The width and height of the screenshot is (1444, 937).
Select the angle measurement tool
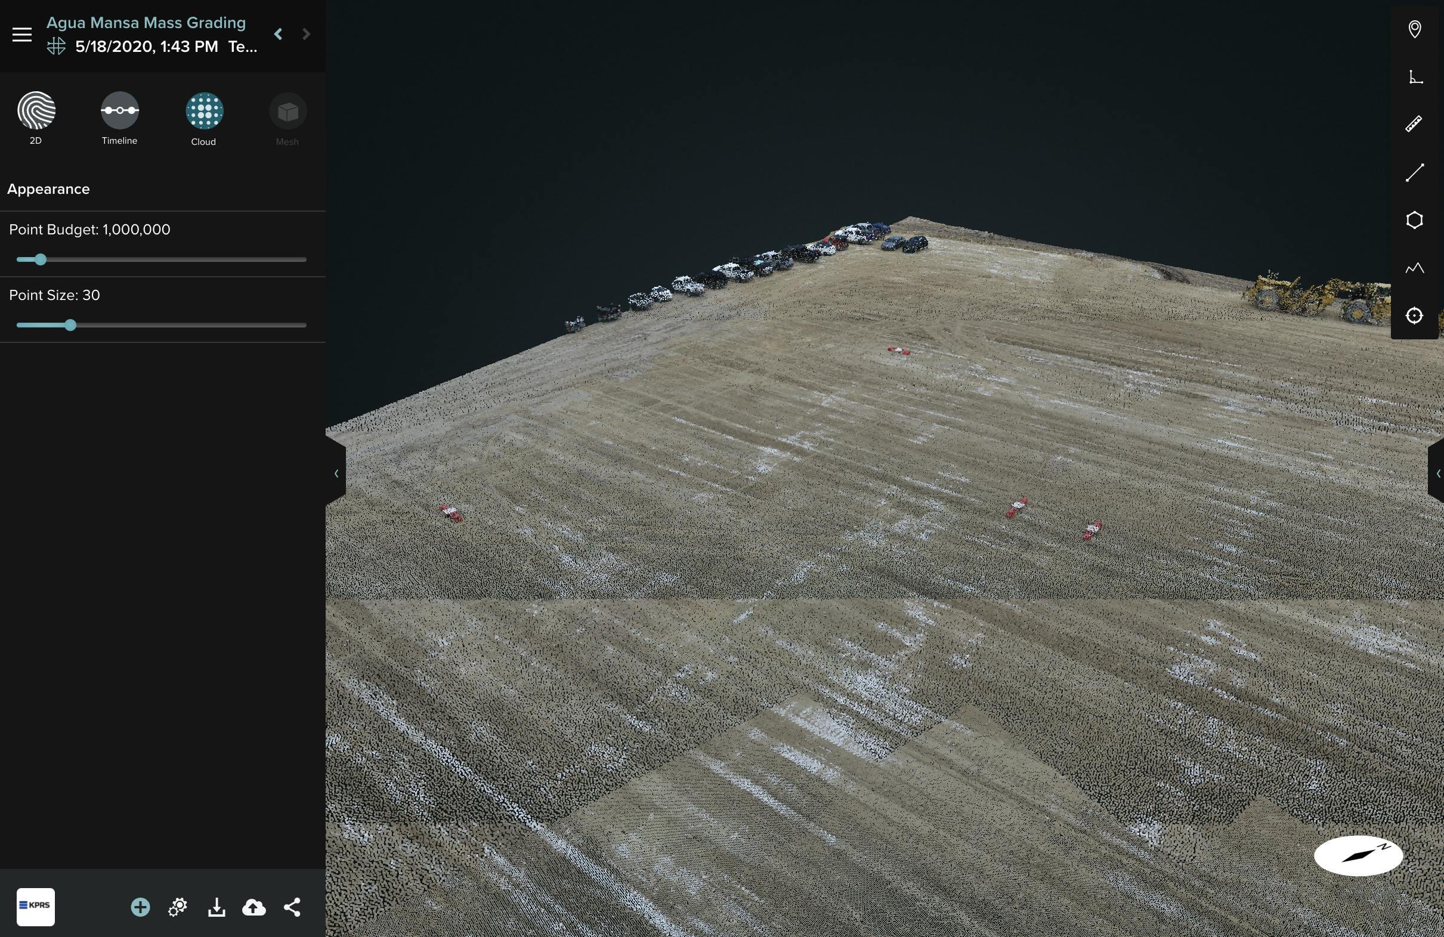1415,77
